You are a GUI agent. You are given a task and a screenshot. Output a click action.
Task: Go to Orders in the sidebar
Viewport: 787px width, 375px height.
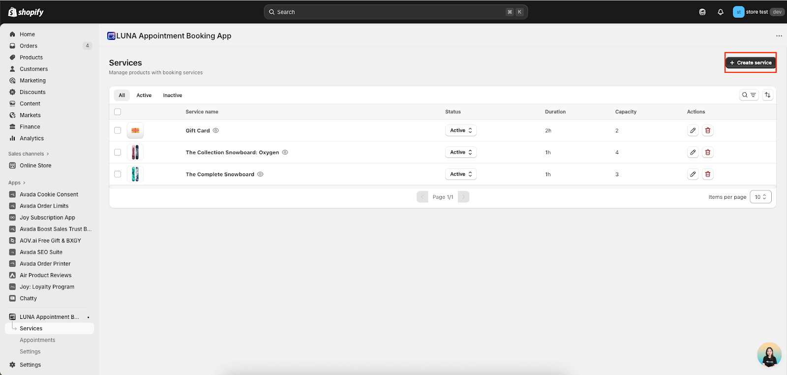pos(29,46)
